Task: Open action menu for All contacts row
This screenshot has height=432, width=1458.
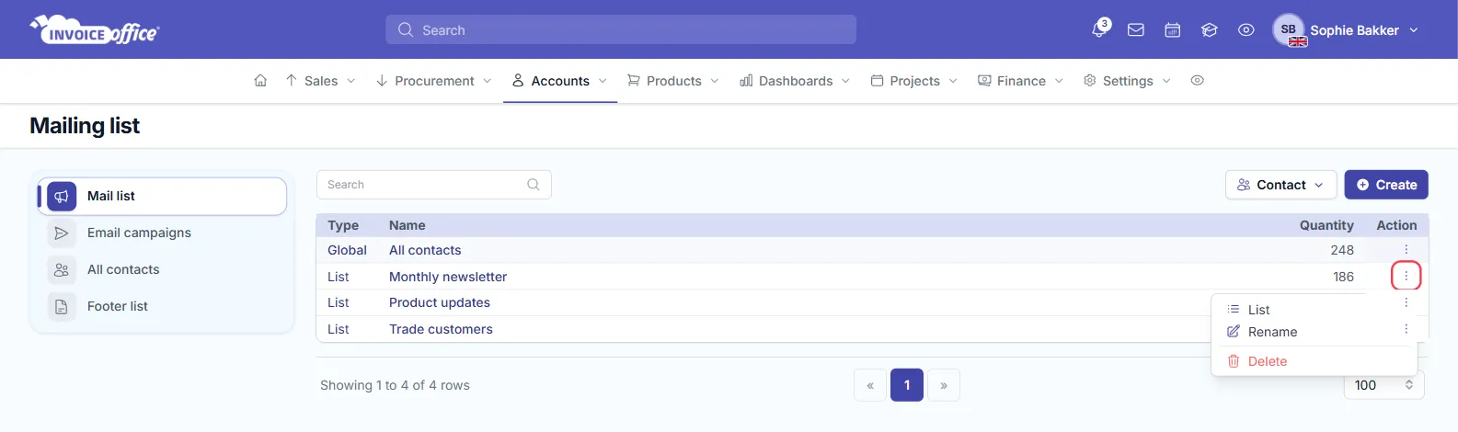Action: [x=1406, y=250]
